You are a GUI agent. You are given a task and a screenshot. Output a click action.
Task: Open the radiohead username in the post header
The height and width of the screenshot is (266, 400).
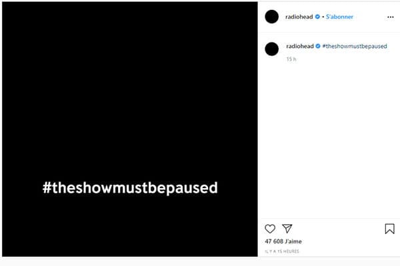(299, 17)
